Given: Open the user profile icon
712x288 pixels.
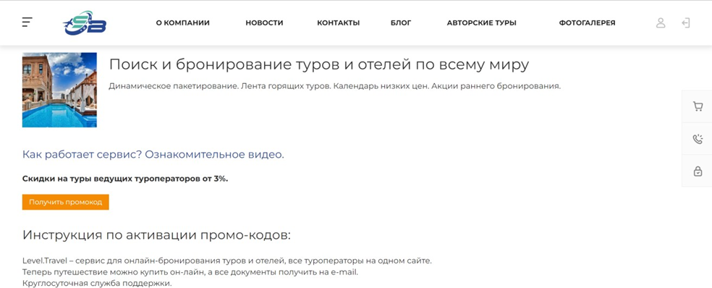Looking at the screenshot, I should 661,22.
